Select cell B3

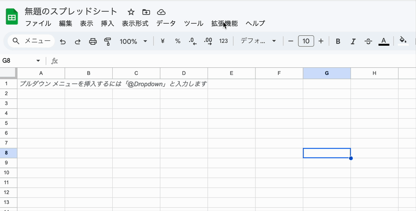(x=89, y=103)
